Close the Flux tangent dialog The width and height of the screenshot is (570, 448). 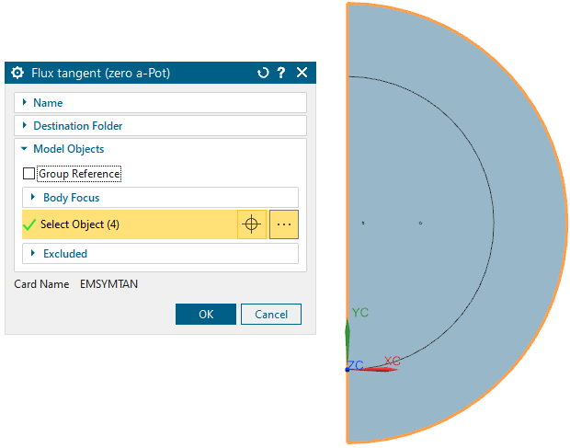302,73
